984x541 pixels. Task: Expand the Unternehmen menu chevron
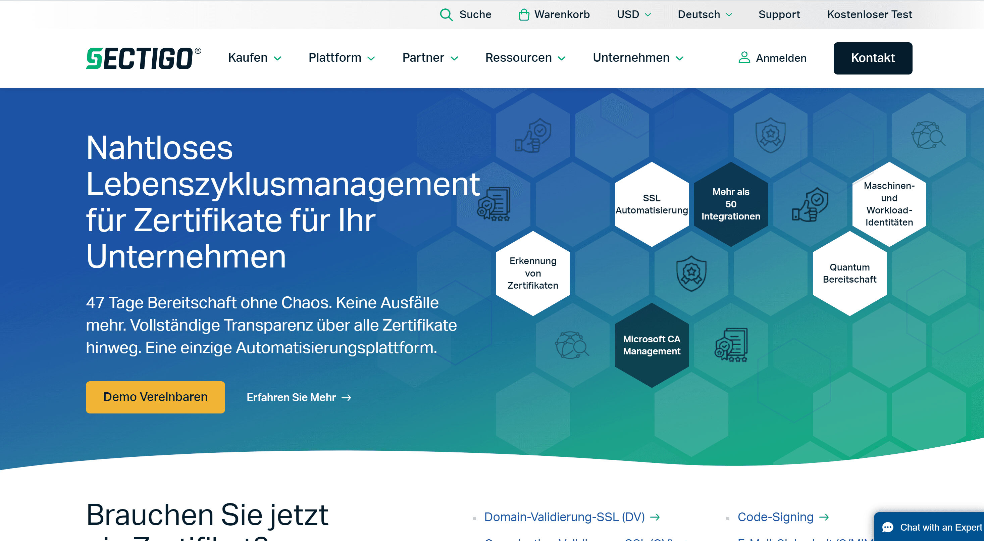(680, 58)
